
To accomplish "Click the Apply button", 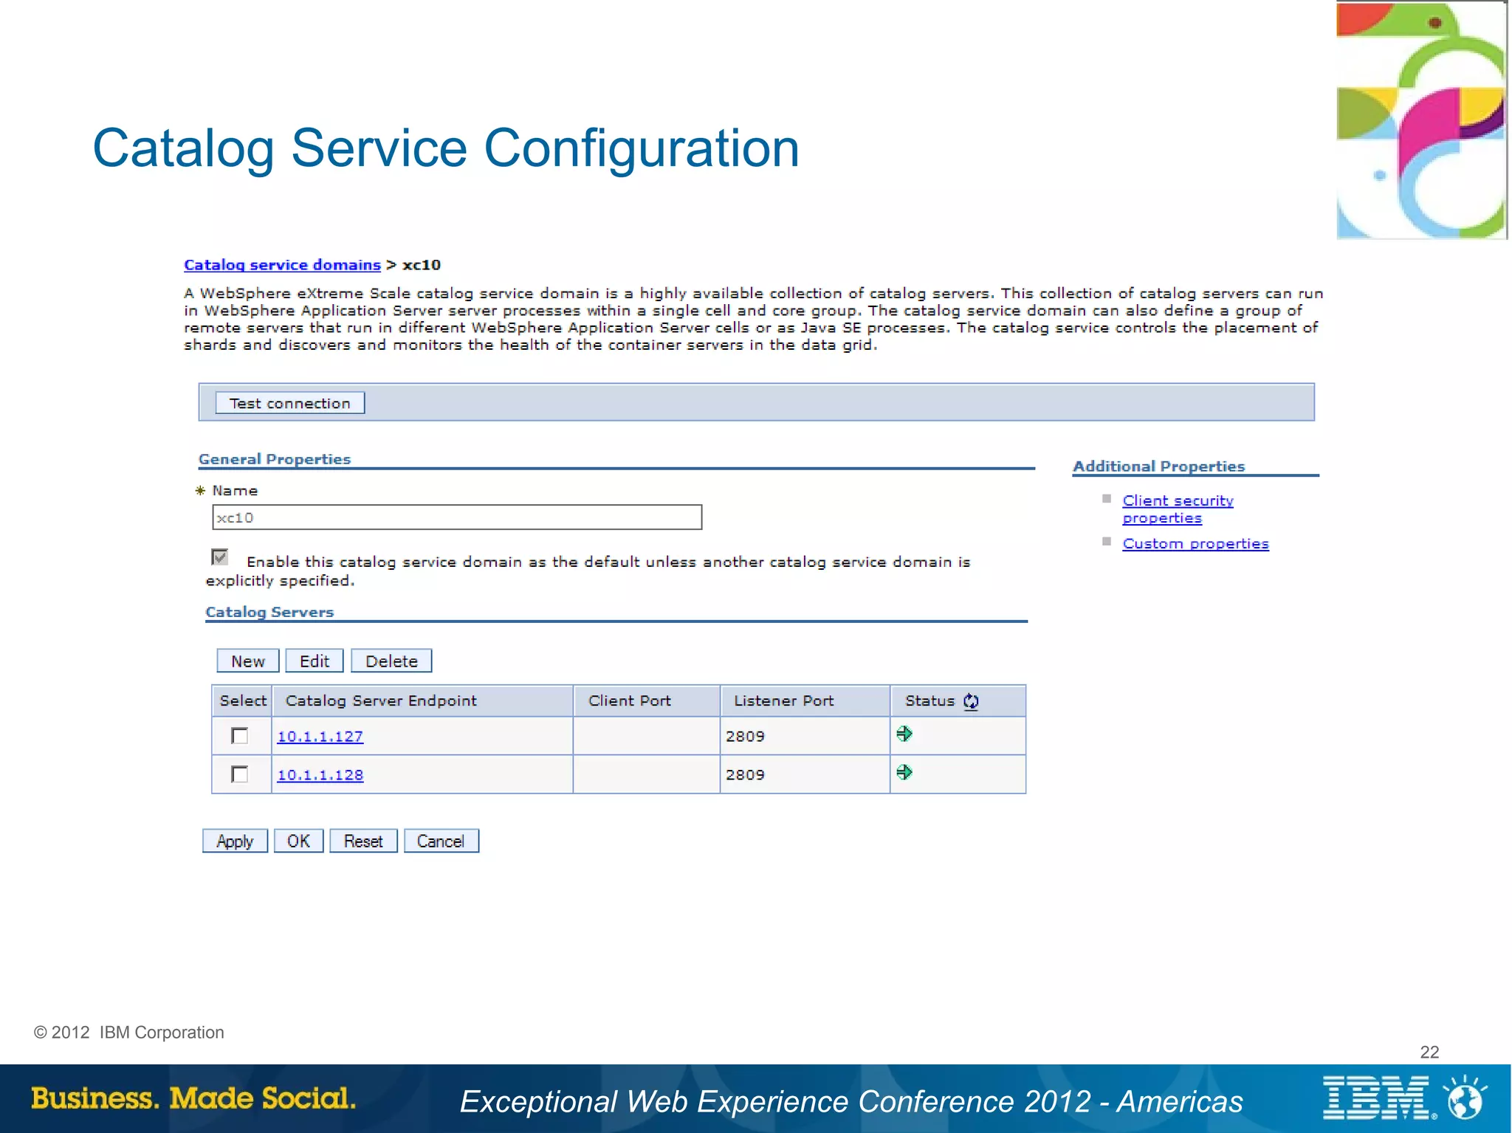I will click(235, 841).
